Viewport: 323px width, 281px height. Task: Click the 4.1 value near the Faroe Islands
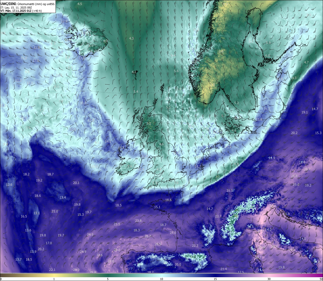(x=134, y=72)
